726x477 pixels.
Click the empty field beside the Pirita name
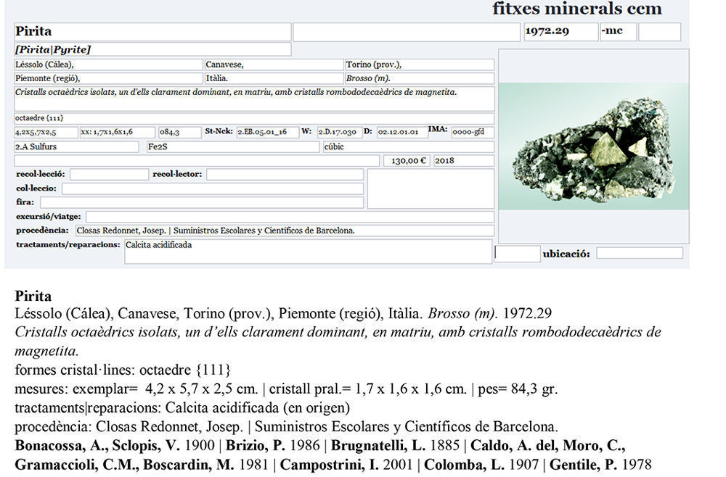coord(407,32)
